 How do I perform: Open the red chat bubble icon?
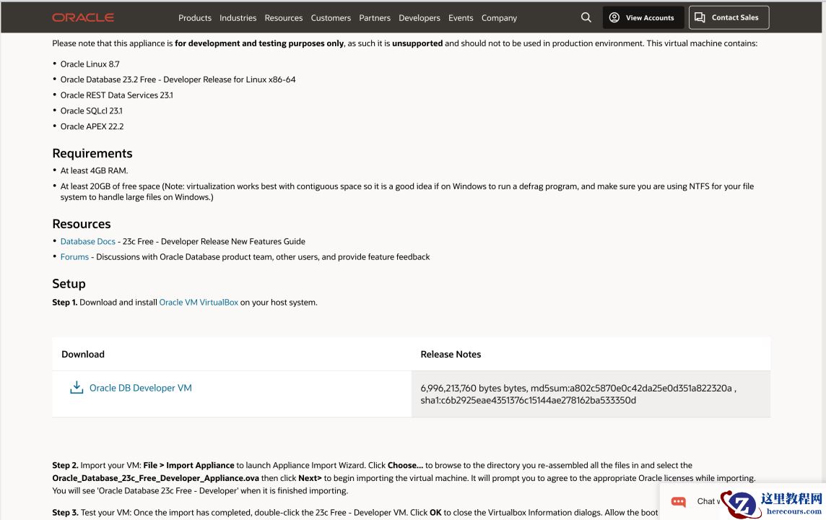[x=678, y=501]
